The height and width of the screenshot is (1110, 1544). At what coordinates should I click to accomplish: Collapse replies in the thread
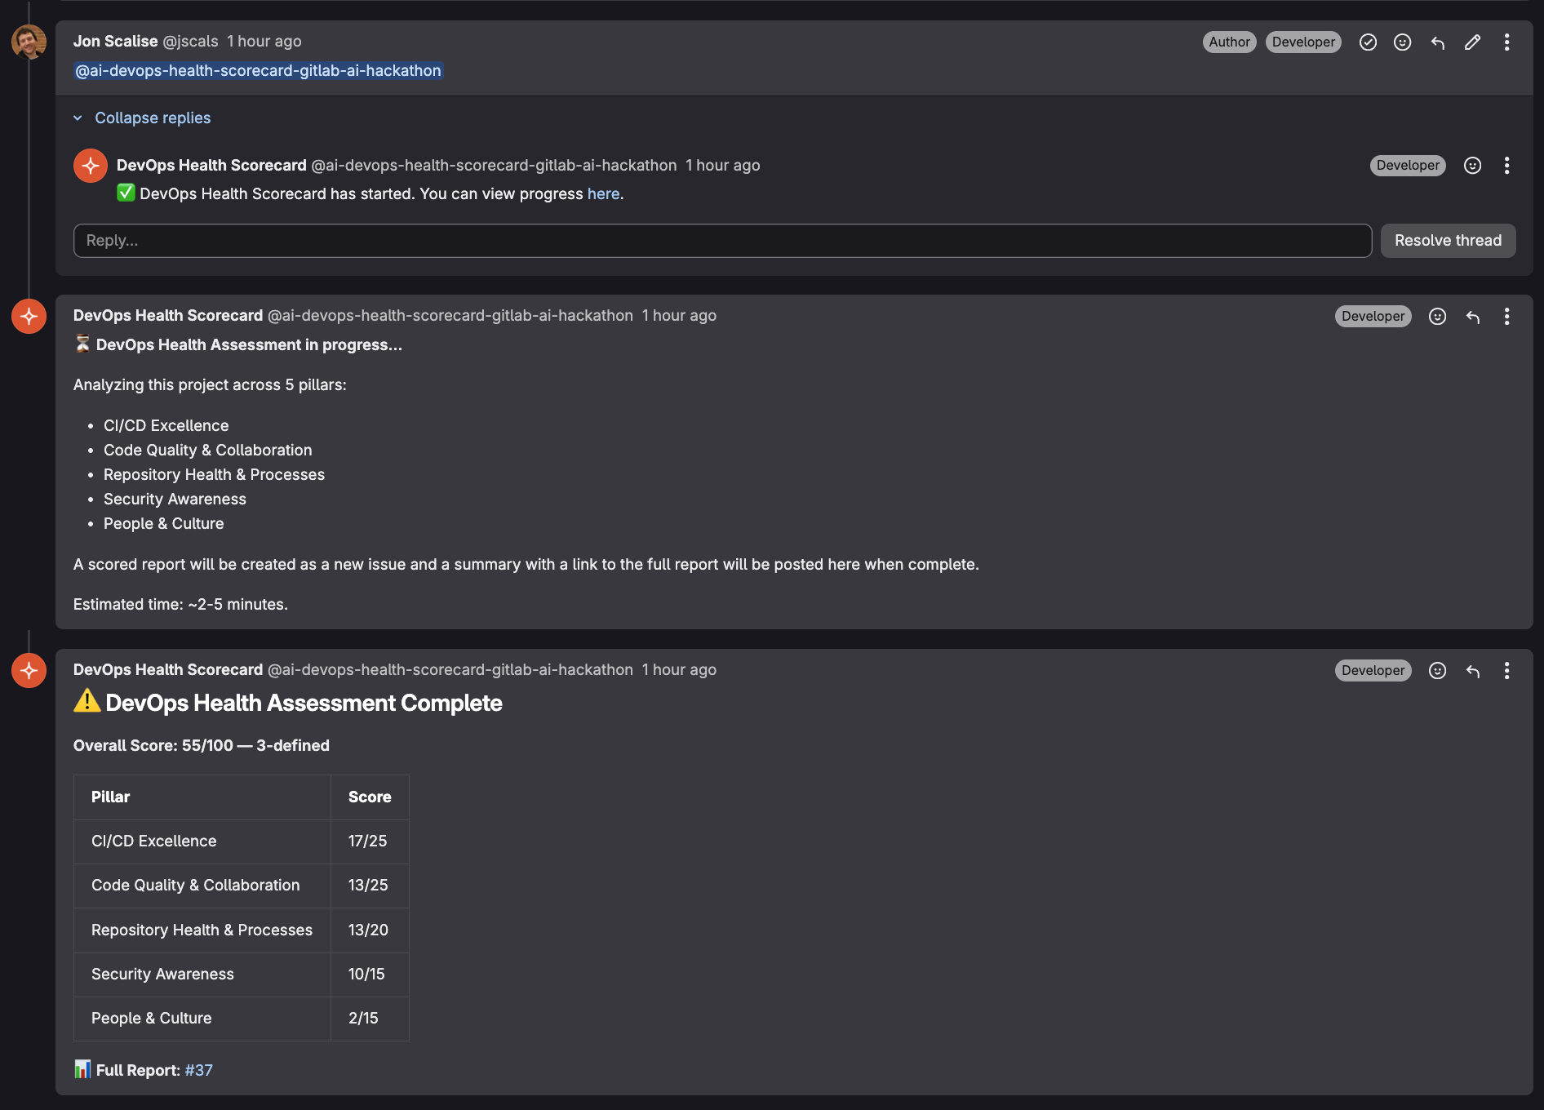tap(152, 118)
